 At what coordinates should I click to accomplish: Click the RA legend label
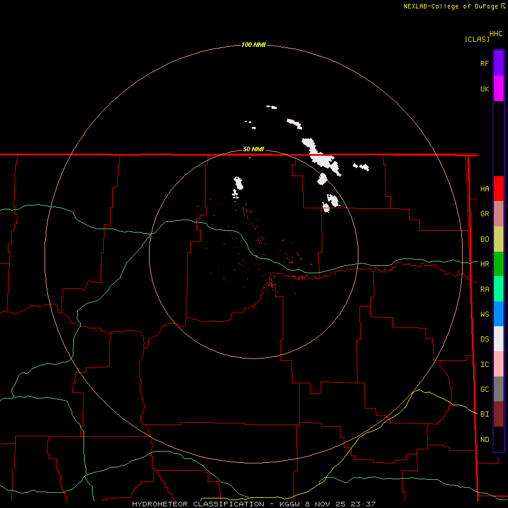coord(485,290)
